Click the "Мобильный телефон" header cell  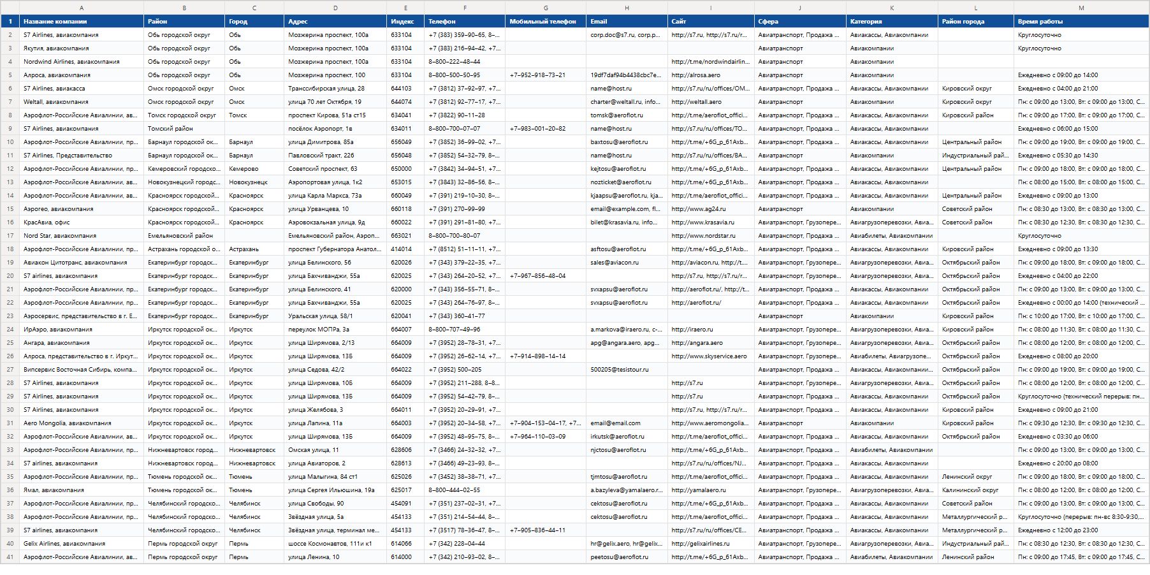tap(546, 22)
